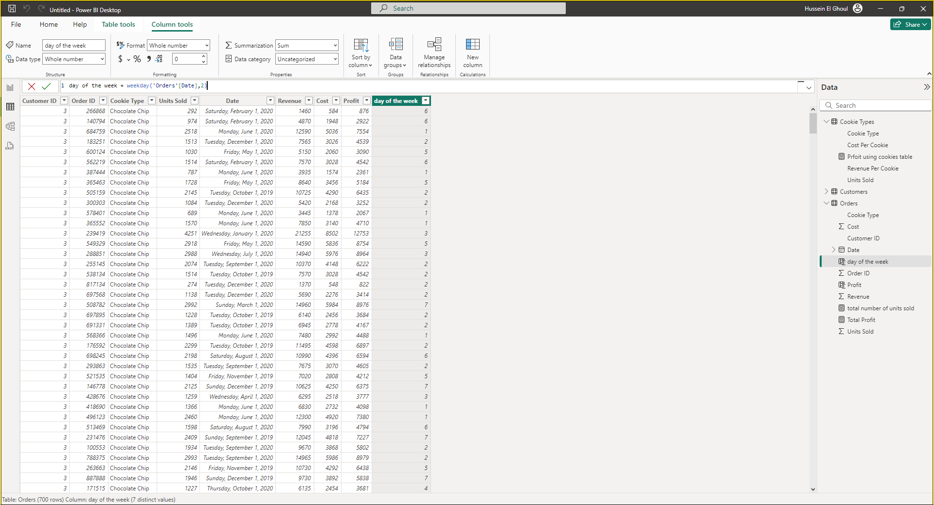Open the Summarization dropdown
Image resolution: width=934 pixels, height=505 pixels.
click(x=307, y=46)
